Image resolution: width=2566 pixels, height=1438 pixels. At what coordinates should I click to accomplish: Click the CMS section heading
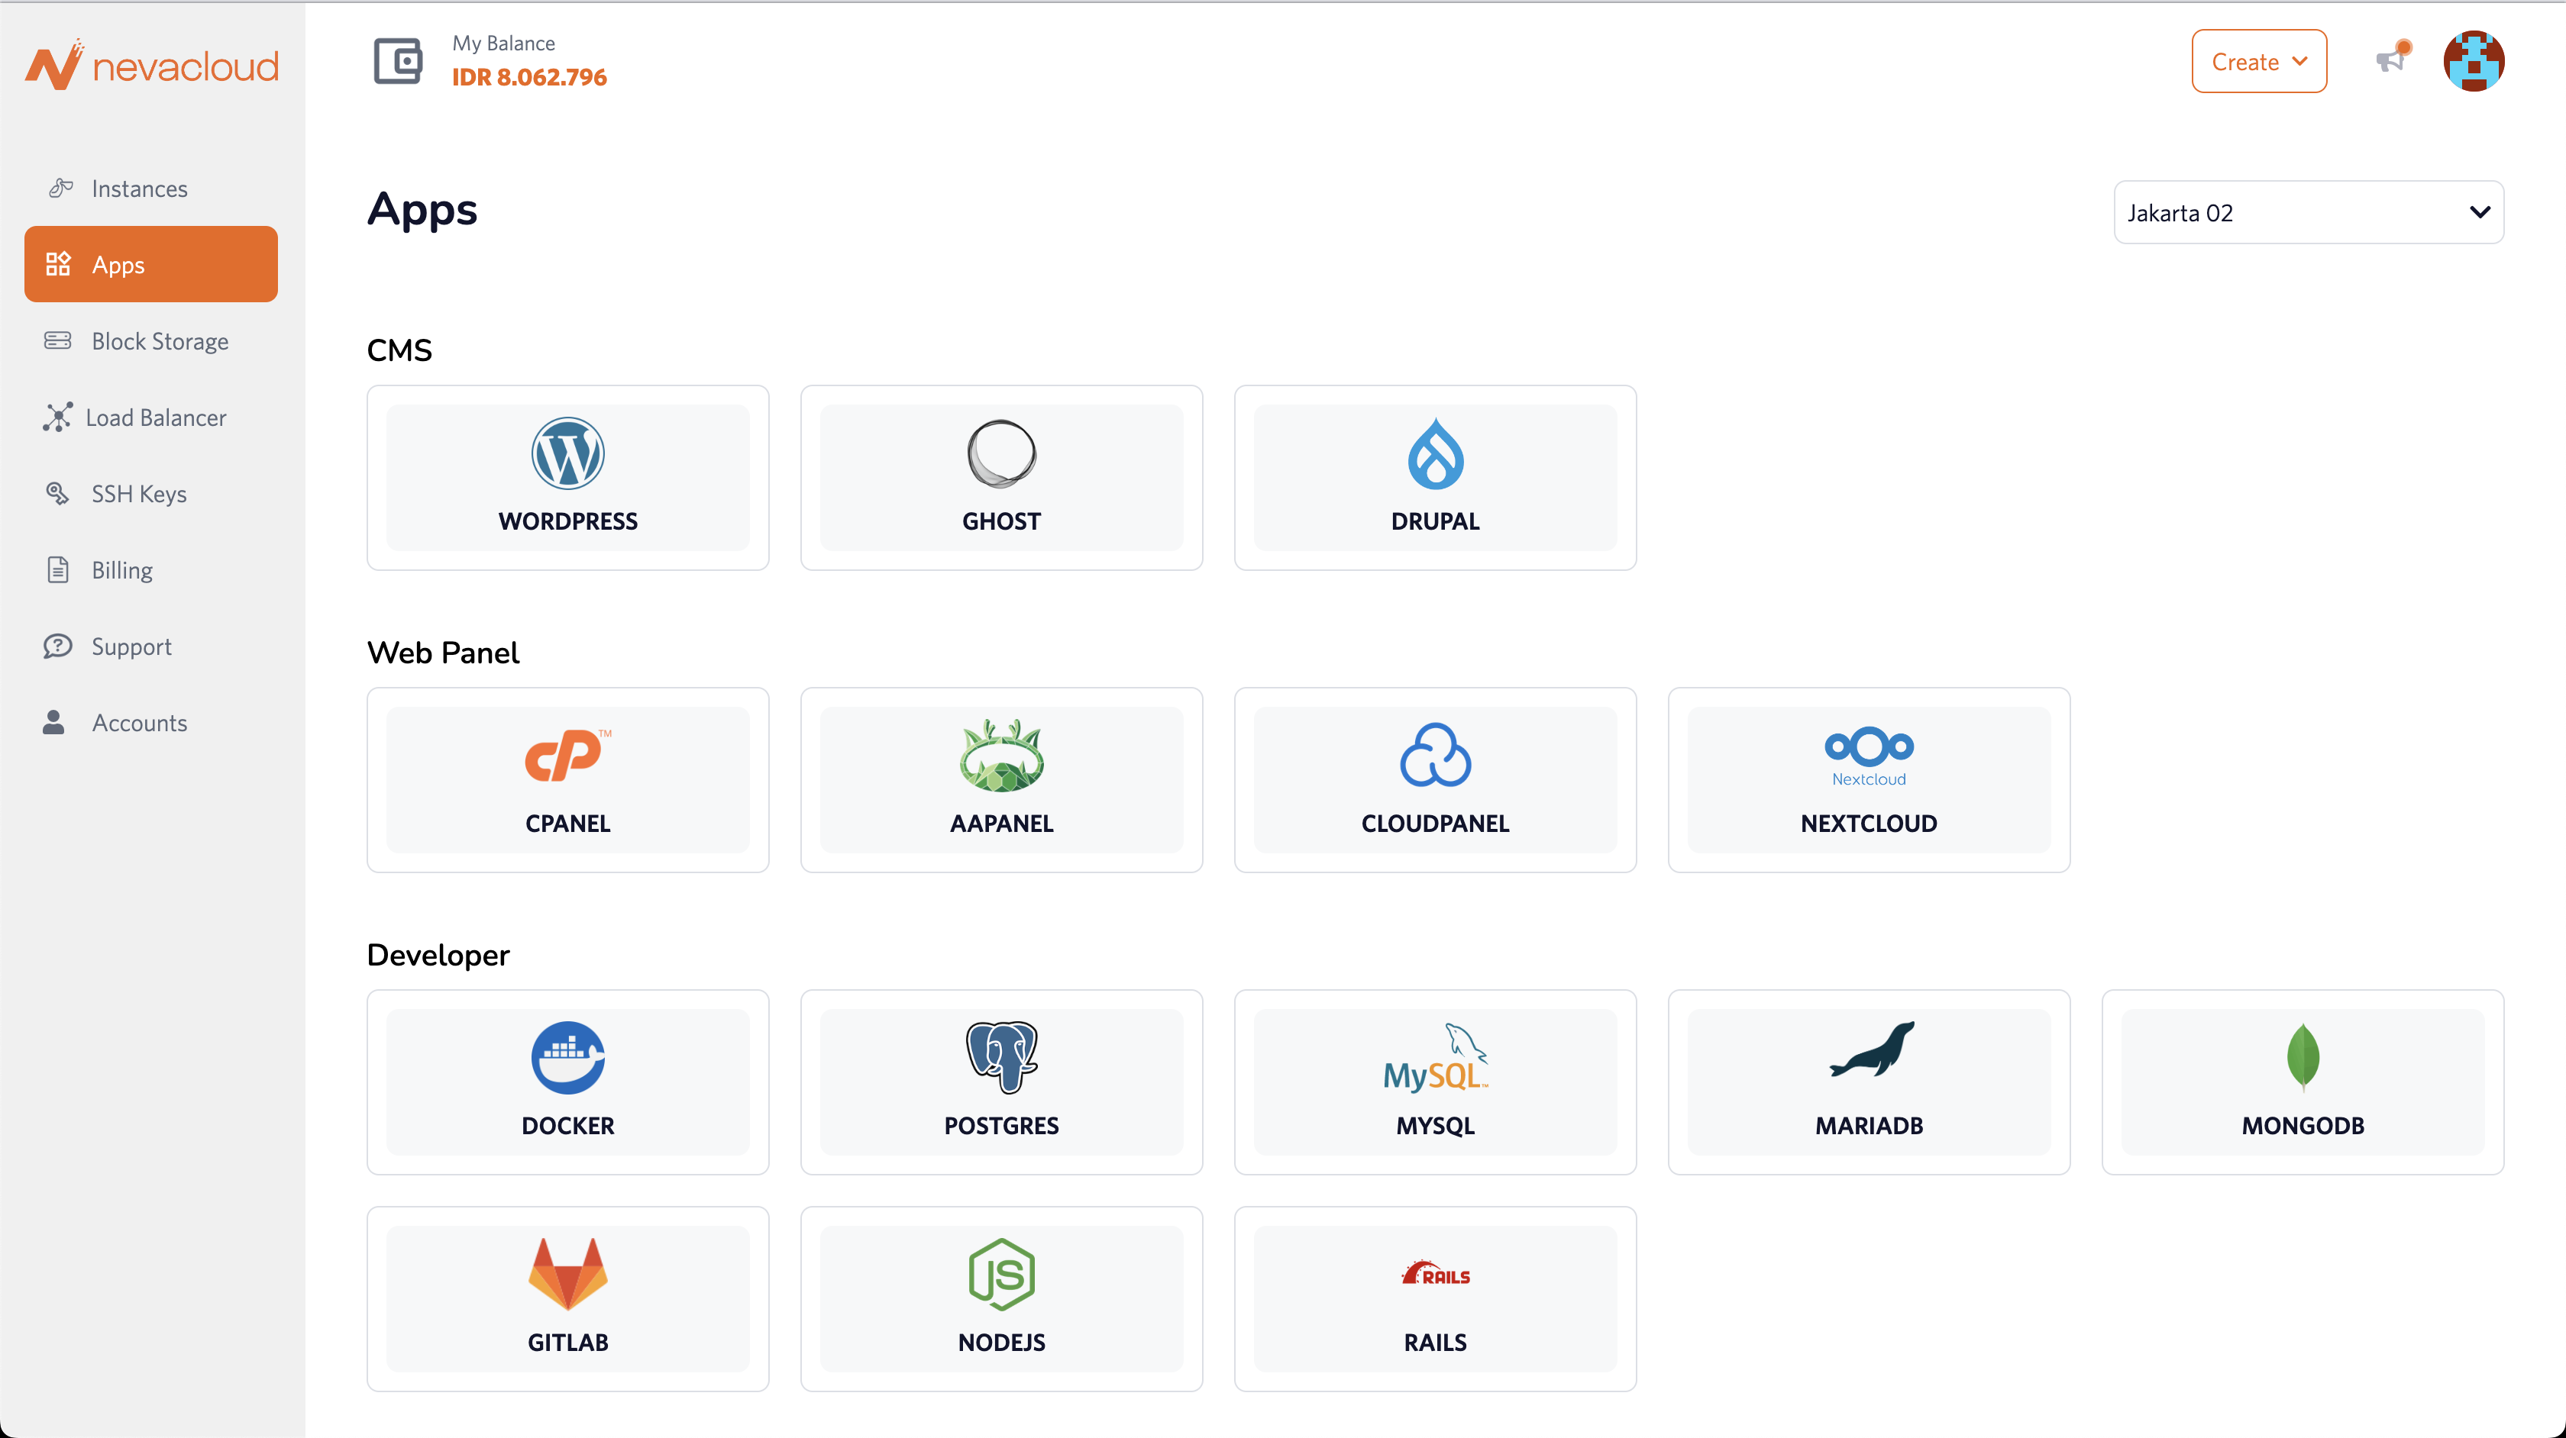[x=399, y=350]
